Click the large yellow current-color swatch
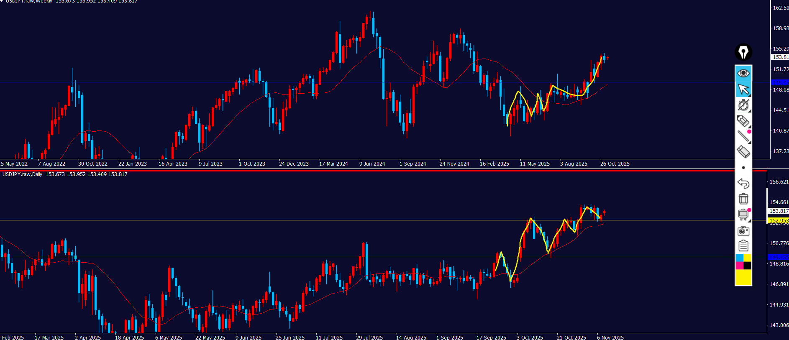The width and height of the screenshot is (789, 340). 743,277
